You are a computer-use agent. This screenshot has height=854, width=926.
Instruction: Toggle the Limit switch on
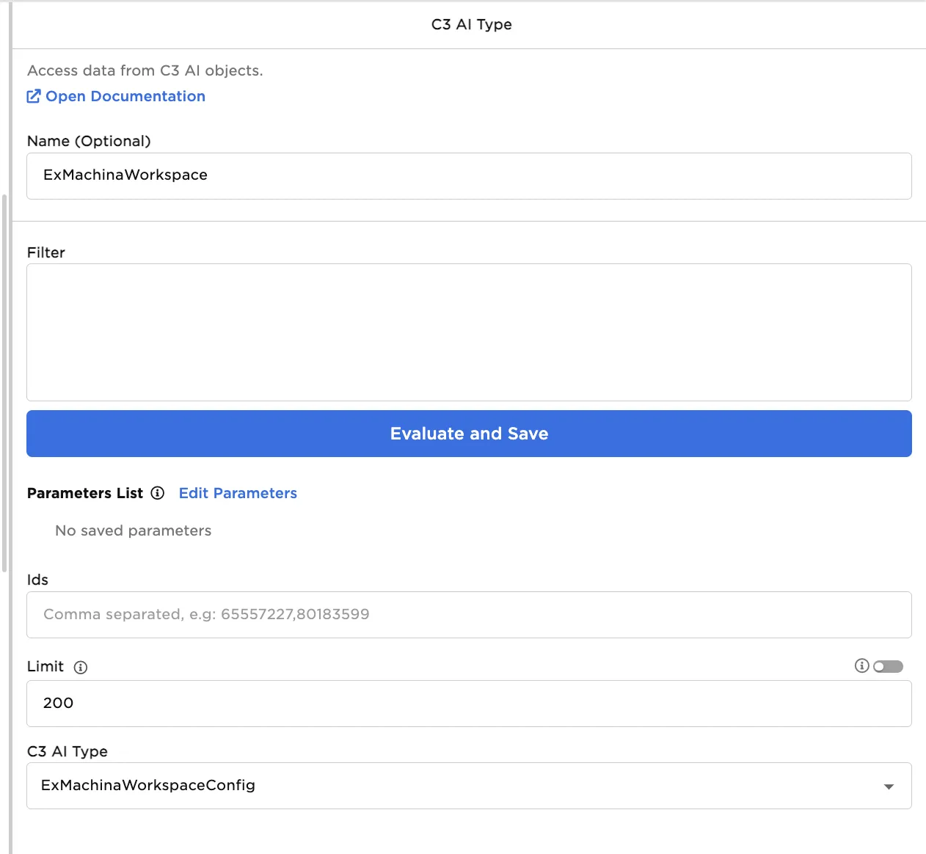(x=888, y=666)
